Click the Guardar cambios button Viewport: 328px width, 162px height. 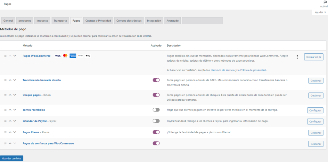tap(12, 158)
